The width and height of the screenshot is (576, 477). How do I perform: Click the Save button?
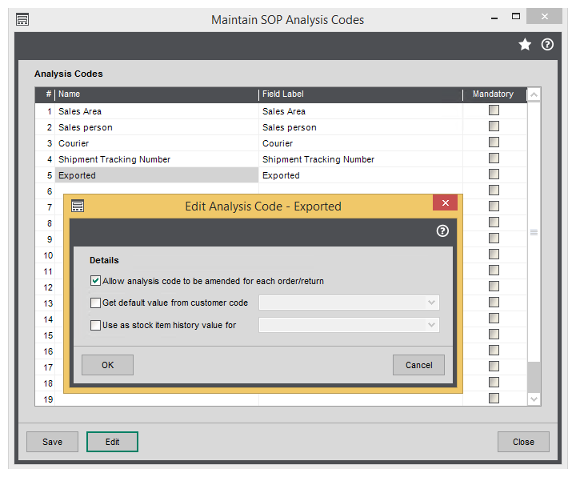pos(52,442)
